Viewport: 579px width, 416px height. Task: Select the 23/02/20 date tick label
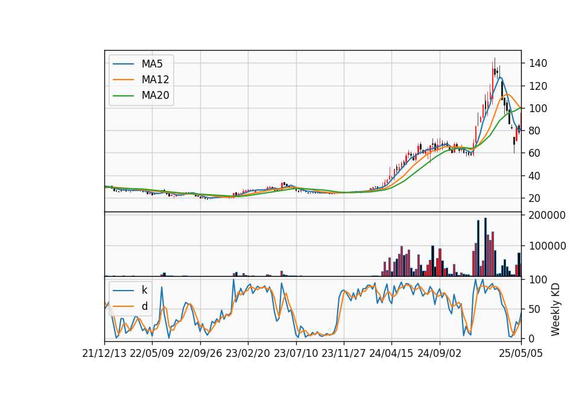click(x=248, y=353)
